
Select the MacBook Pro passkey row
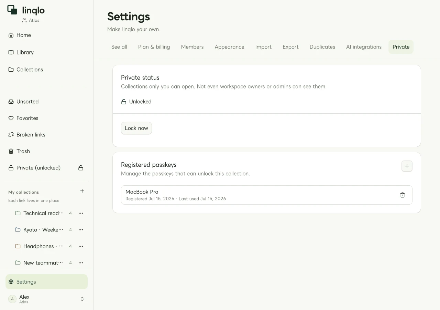[x=267, y=195]
